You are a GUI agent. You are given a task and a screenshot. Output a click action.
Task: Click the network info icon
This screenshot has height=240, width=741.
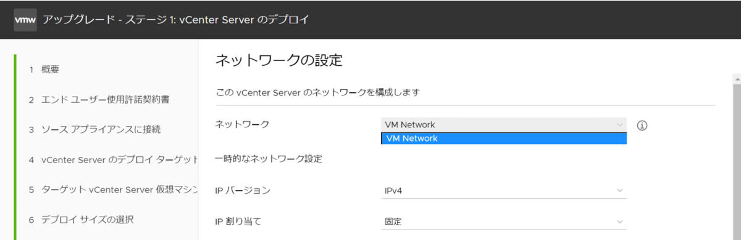pos(642,126)
